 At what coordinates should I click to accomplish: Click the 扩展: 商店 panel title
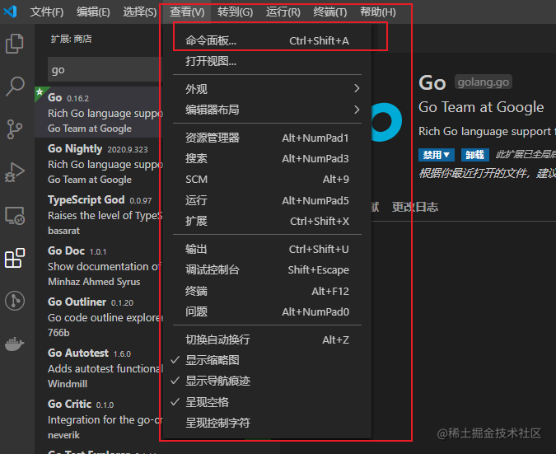72,39
